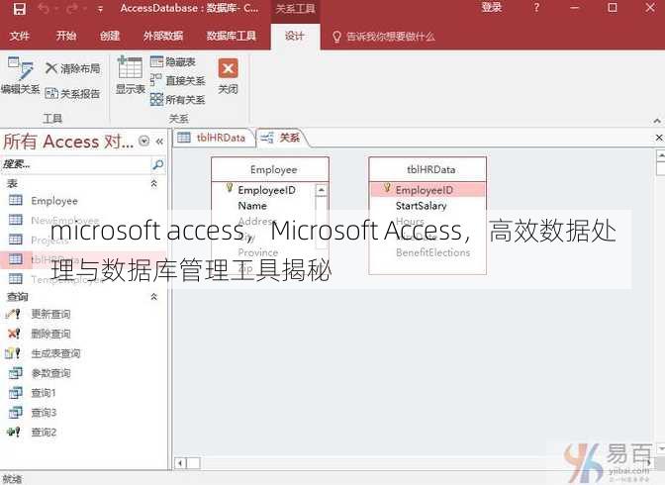The image size is (665, 485).
Task: Click 隐藏表 in the ribbon
Action: pos(173,62)
